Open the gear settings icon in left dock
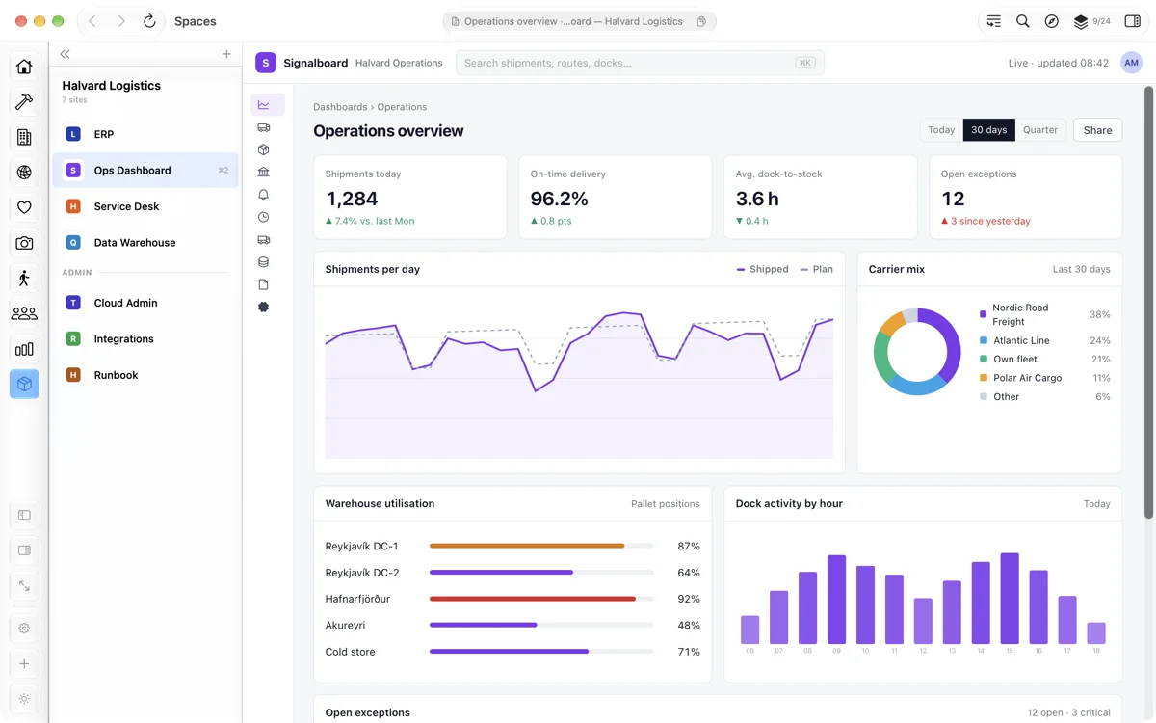The height and width of the screenshot is (723, 1156). pyautogui.click(x=24, y=628)
